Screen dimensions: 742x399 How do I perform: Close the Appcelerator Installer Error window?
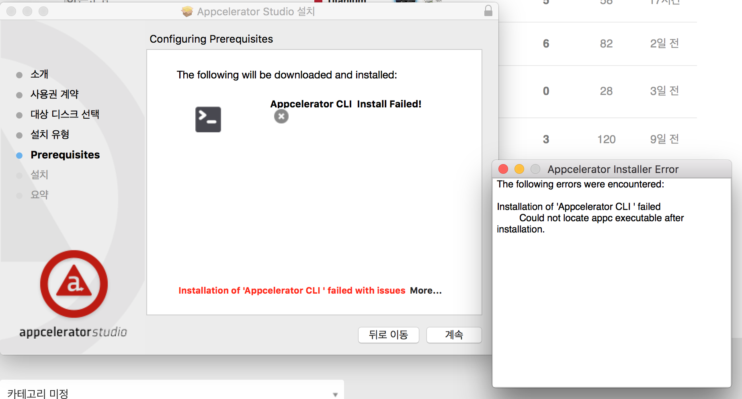pos(503,169)
